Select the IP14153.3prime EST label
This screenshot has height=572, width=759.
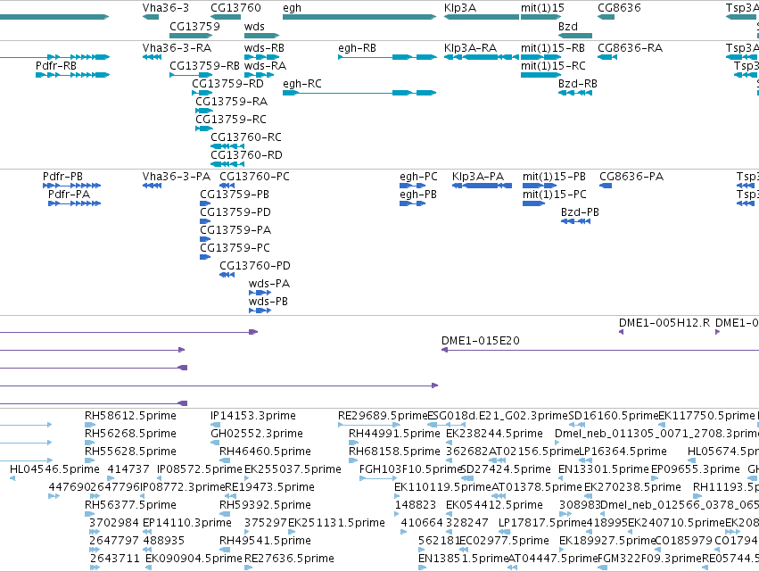coord(253,416)
